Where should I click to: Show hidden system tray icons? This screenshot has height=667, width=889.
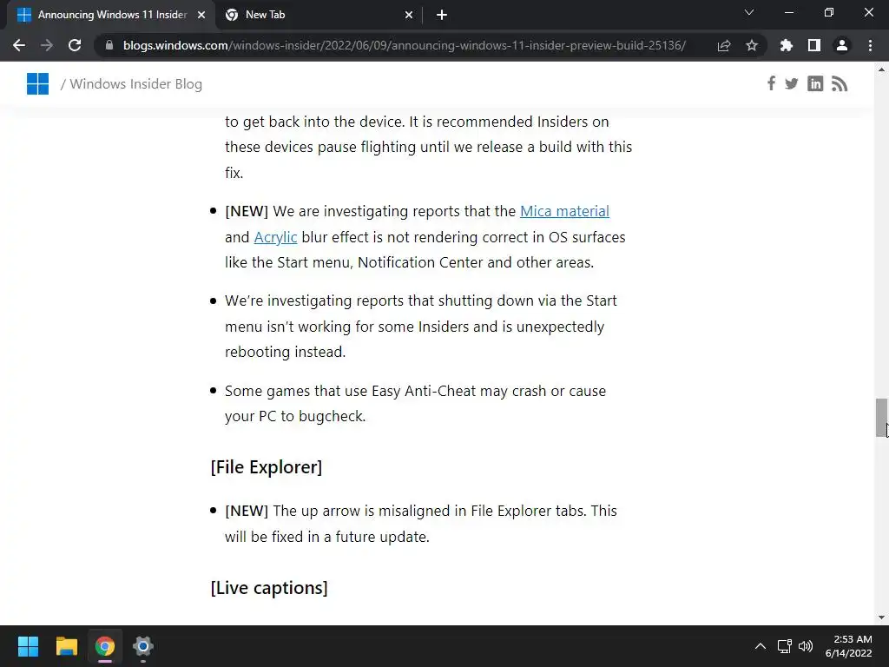coord(761,646)
